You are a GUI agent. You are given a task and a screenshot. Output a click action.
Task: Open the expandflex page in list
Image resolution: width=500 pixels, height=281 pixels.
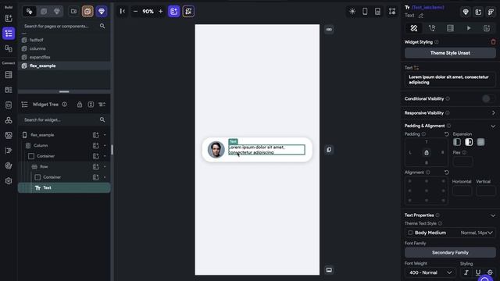point(64,57)
